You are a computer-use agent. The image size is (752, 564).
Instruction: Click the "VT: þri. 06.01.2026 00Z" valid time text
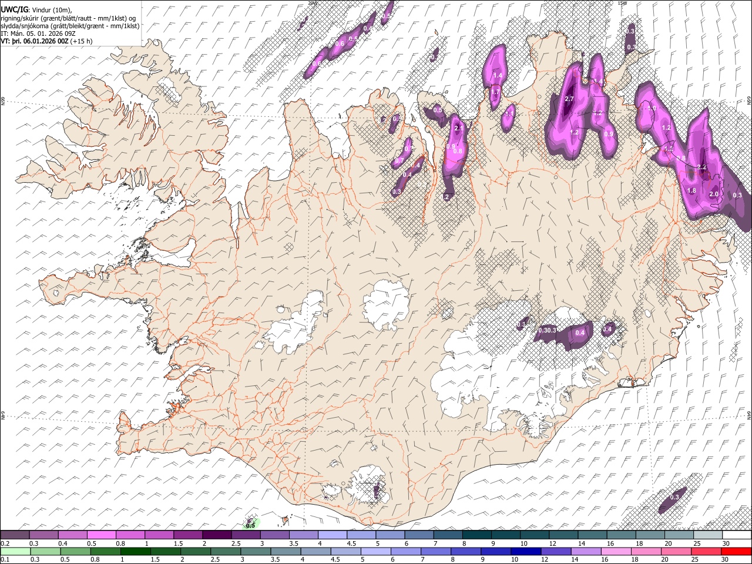pos(34,41)
